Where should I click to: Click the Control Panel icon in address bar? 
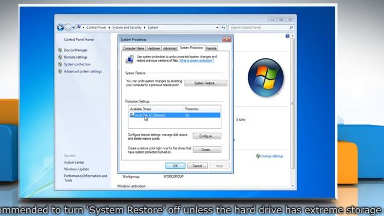(x=79, y=28)
